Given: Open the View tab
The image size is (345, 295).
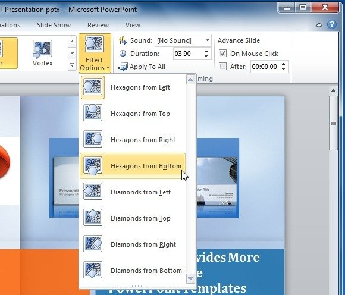Looking at the screenshot, I should 133,25.
